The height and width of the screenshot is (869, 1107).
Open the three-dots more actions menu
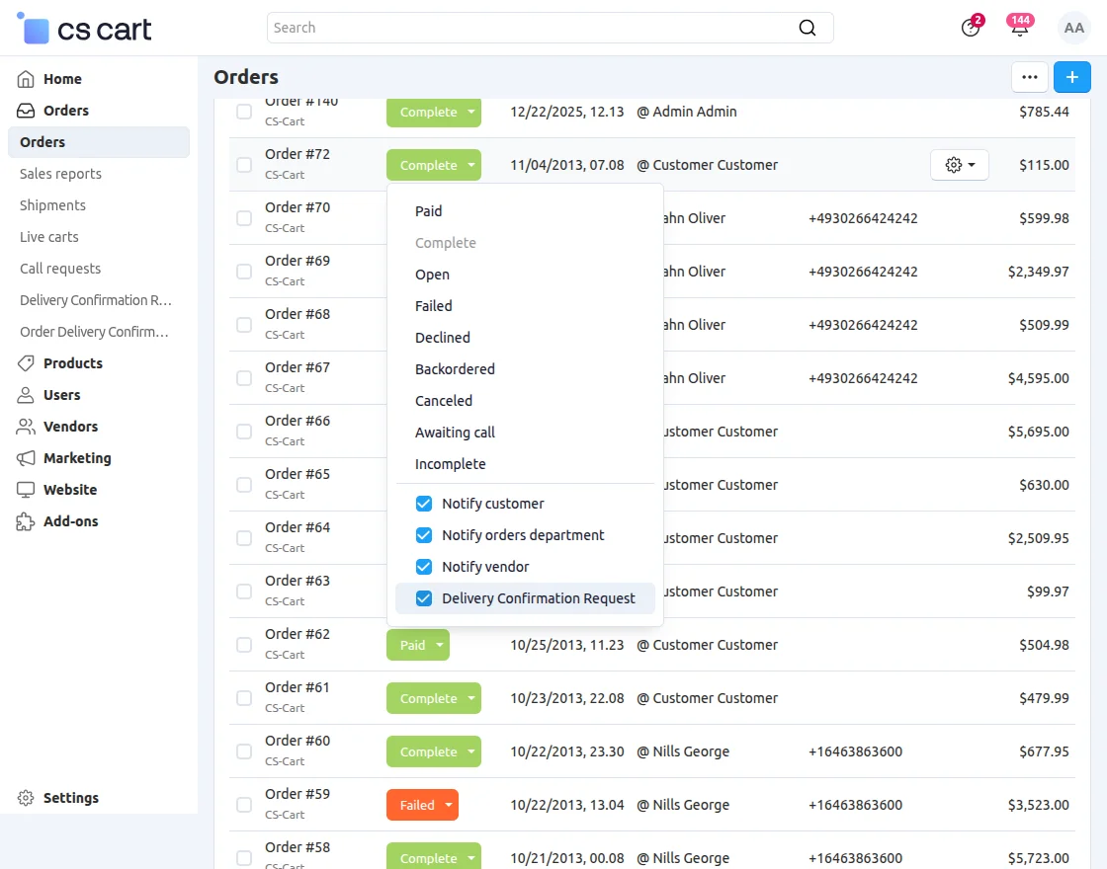1029,77
